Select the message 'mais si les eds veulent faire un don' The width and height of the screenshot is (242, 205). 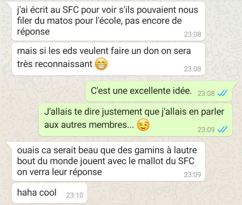[108, 59]
